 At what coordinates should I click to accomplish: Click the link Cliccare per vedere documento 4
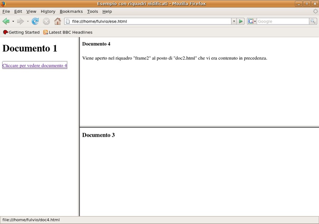coord(35,66)
